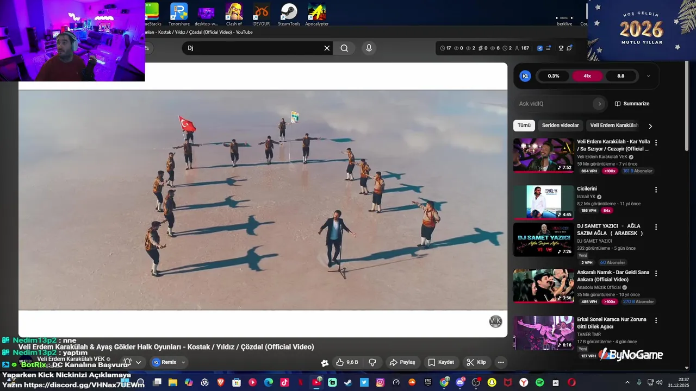
Task: Show hidden system tray icons chevron
Action: coord(627,382)
